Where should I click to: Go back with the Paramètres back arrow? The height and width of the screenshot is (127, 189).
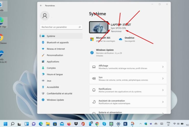tap(41, 6)
